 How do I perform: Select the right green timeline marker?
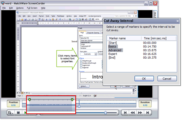[x=72, y=100]
